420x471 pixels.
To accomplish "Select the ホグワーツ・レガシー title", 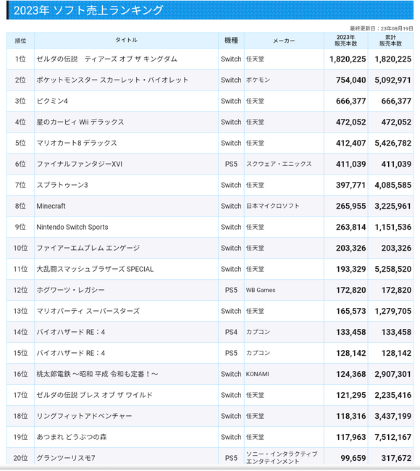I will (x=70, y=290).
